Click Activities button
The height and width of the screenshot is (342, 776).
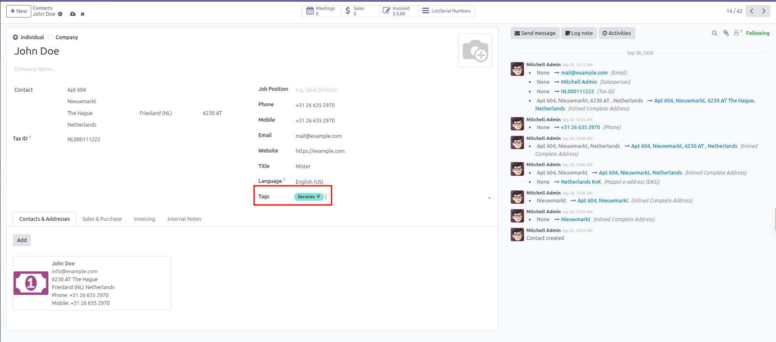pos(616,33)
